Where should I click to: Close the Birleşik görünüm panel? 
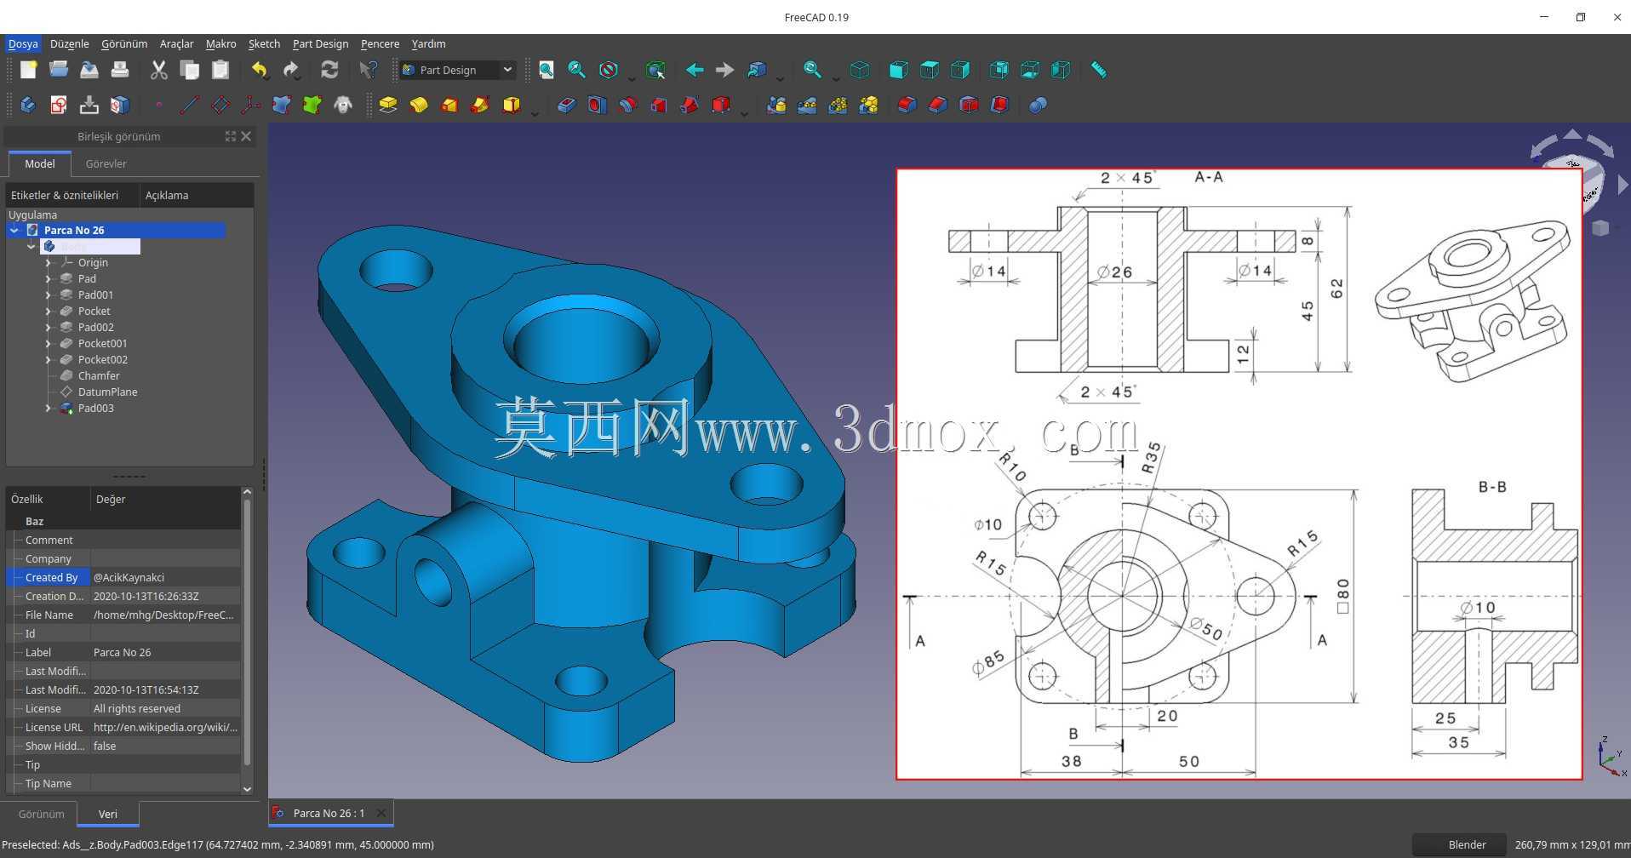[246, 136]
